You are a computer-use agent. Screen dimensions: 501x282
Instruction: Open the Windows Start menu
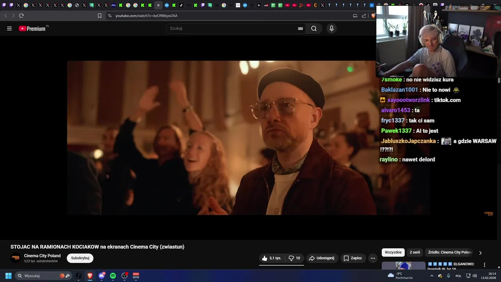tap(8, 276)
